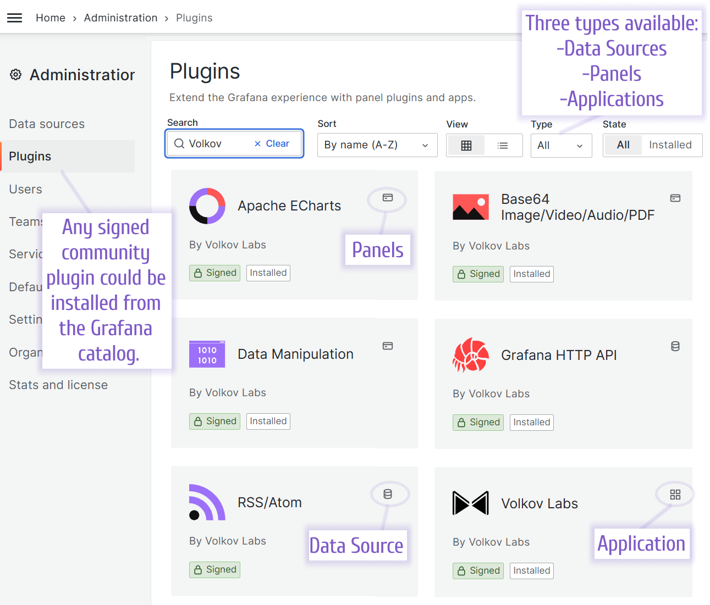This screenshot has height=605, width=710.
Task: Click Installed badge on Data Manipulation
Action: (268, 421)
